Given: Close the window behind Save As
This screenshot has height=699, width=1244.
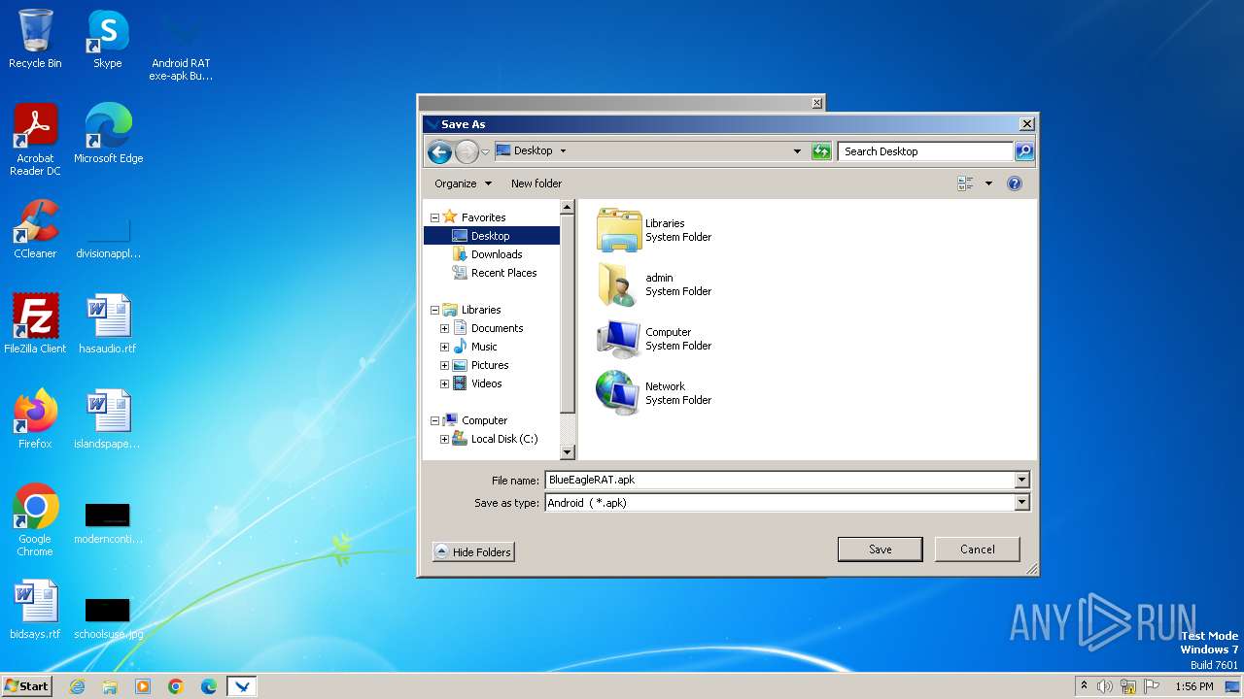Looking at the screenshot, I should [x=817, y=103].
